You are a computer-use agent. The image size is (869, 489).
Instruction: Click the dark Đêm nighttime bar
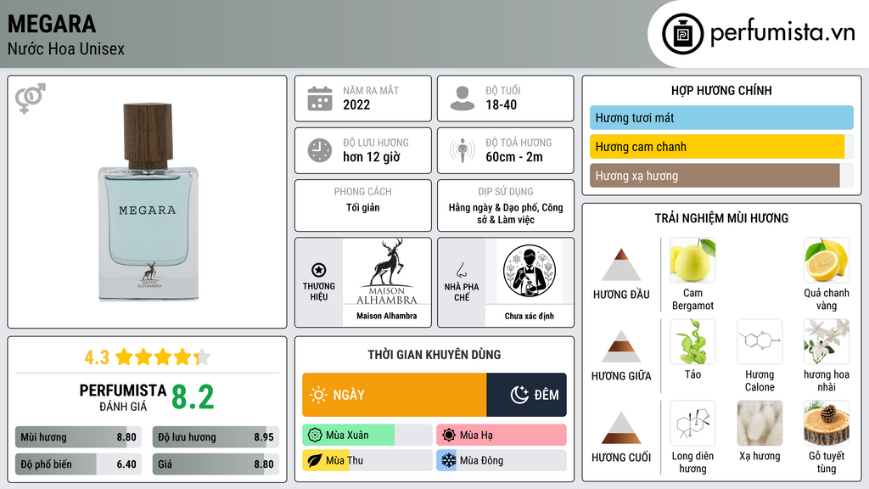coord(526,395)
